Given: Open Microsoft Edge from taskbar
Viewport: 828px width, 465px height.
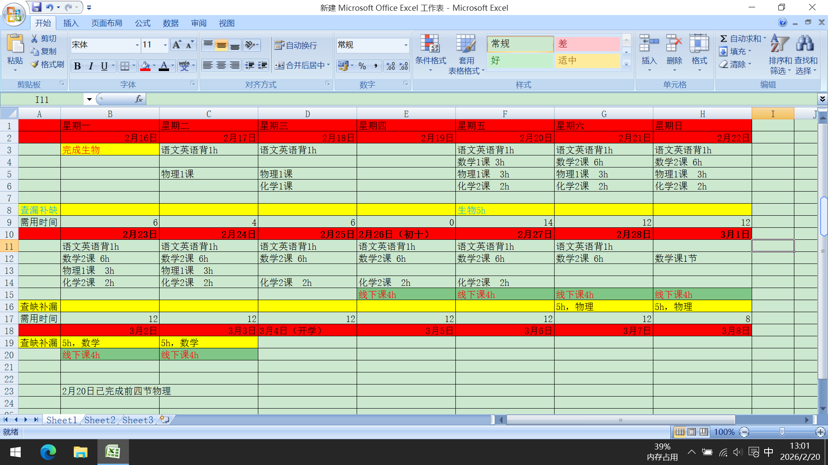Looking at the screenshot, I should [x=48, y=452].
